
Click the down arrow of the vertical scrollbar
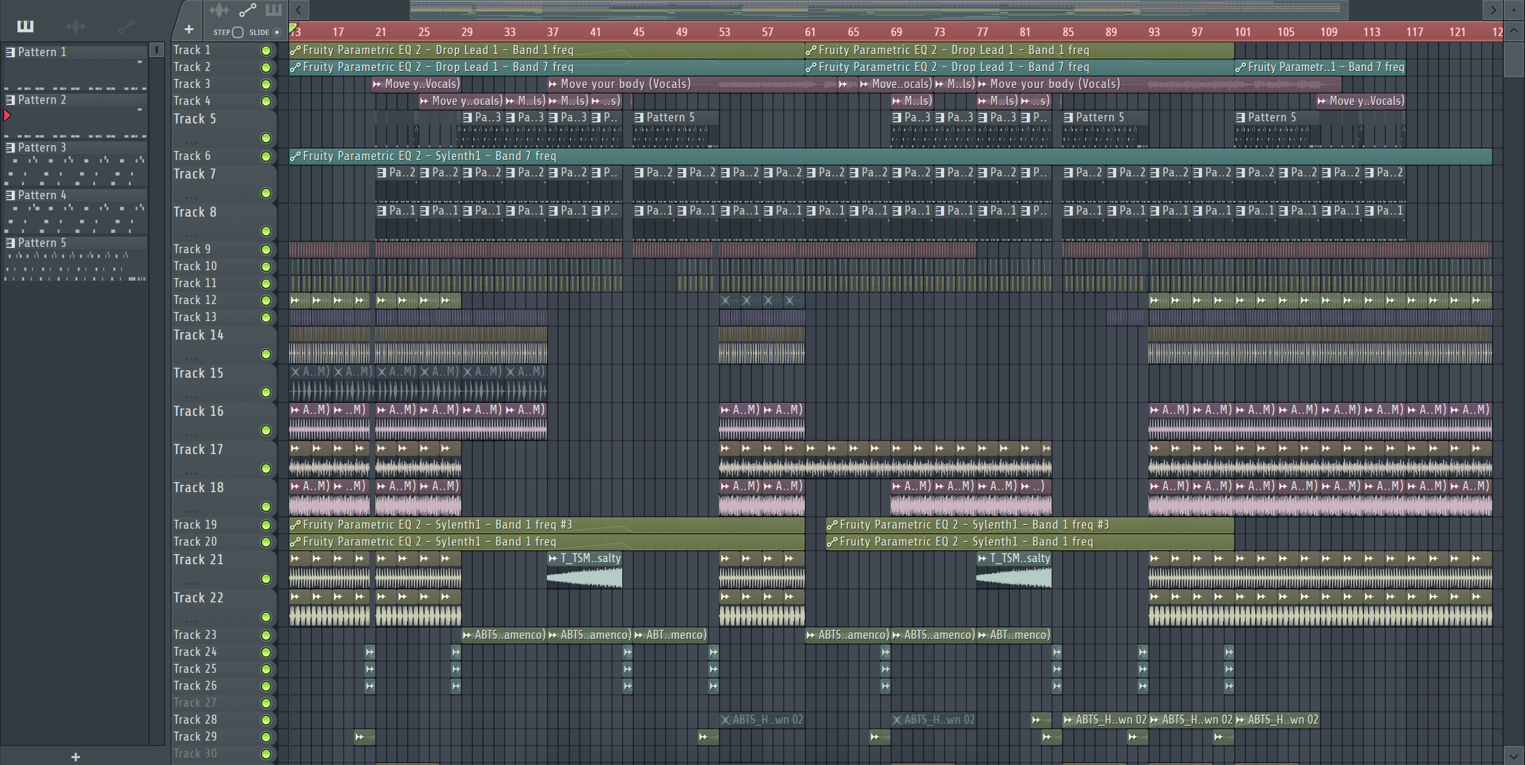1514,756
